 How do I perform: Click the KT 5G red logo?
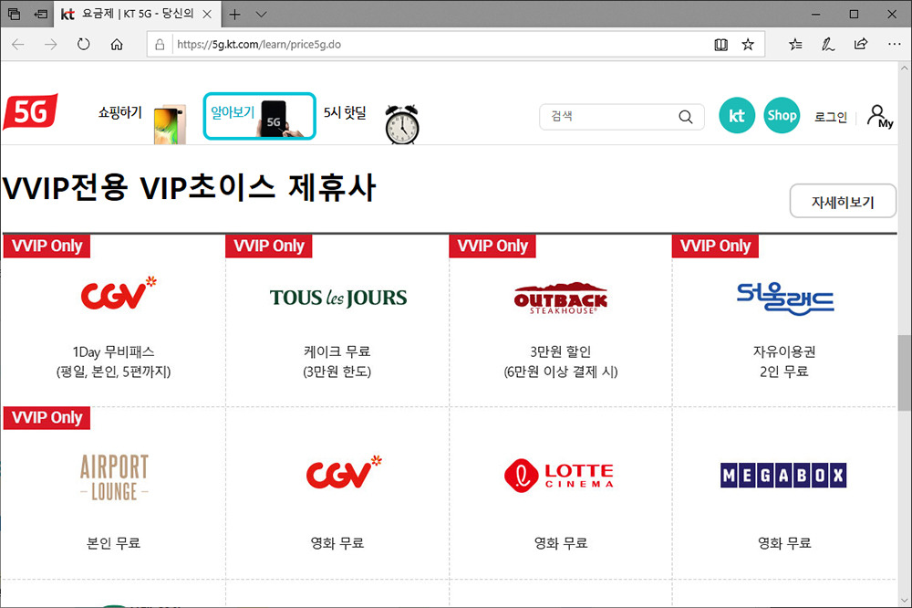(x=30, y=111)
